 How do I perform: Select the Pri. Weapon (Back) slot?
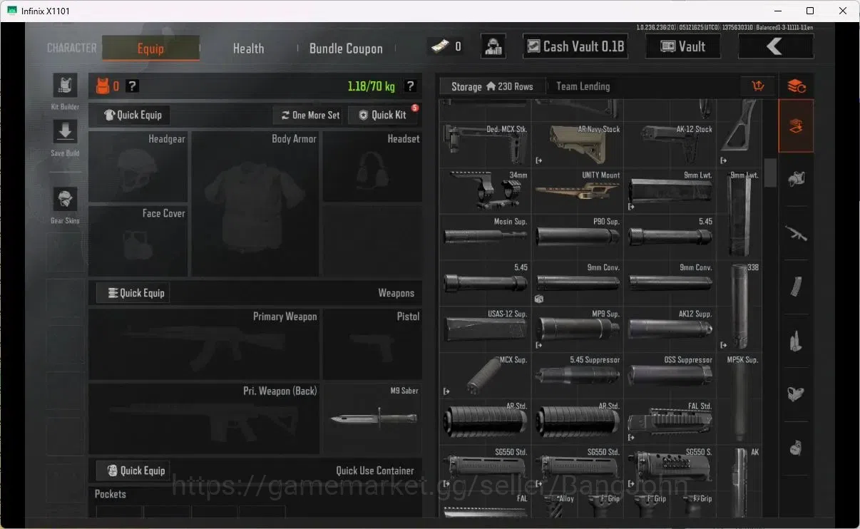click(204, 419)
